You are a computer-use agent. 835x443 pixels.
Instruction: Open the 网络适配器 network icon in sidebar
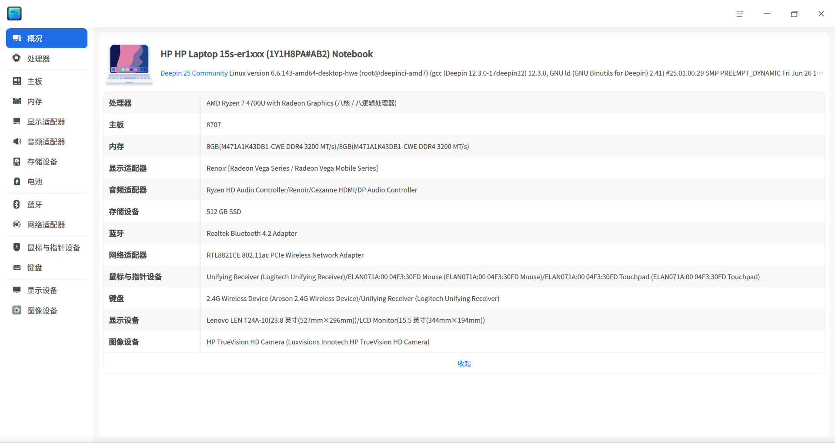[17, 225]
